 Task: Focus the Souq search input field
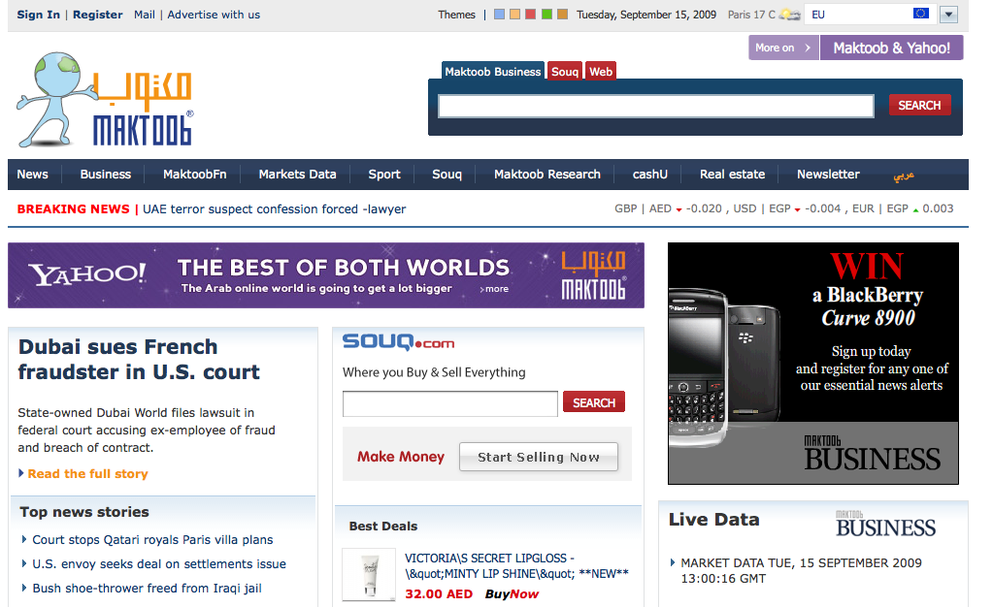[x=450, y=403]
